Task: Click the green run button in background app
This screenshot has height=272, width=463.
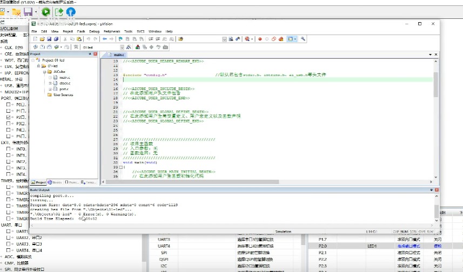Action: pos(45,12)
